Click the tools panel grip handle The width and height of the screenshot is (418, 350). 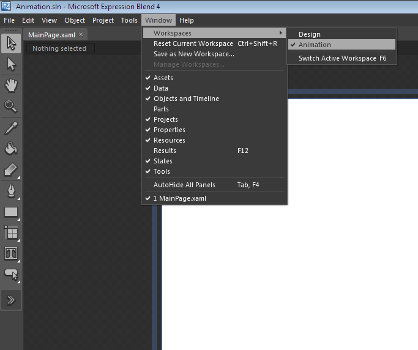click(x=11, y=31)
